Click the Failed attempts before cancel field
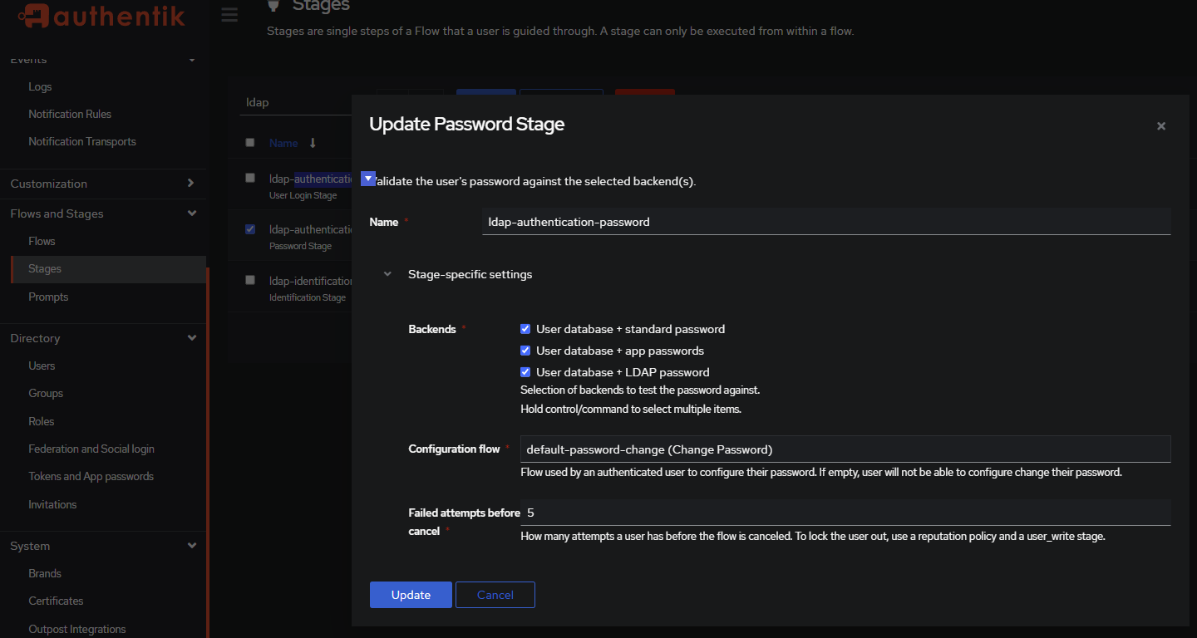Viewport: 1197px width, 638px height. pos(845,513)
